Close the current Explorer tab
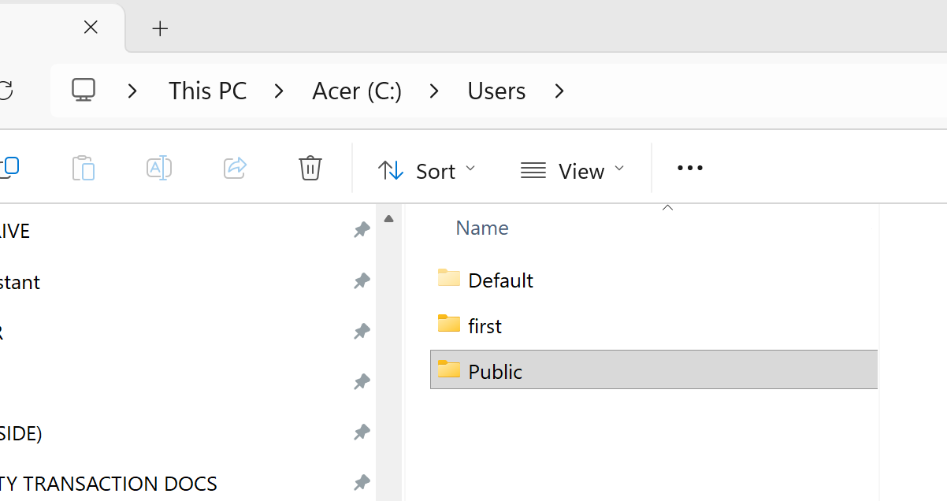Viewport: 947px width, 501px height. (x=91, y=28)
